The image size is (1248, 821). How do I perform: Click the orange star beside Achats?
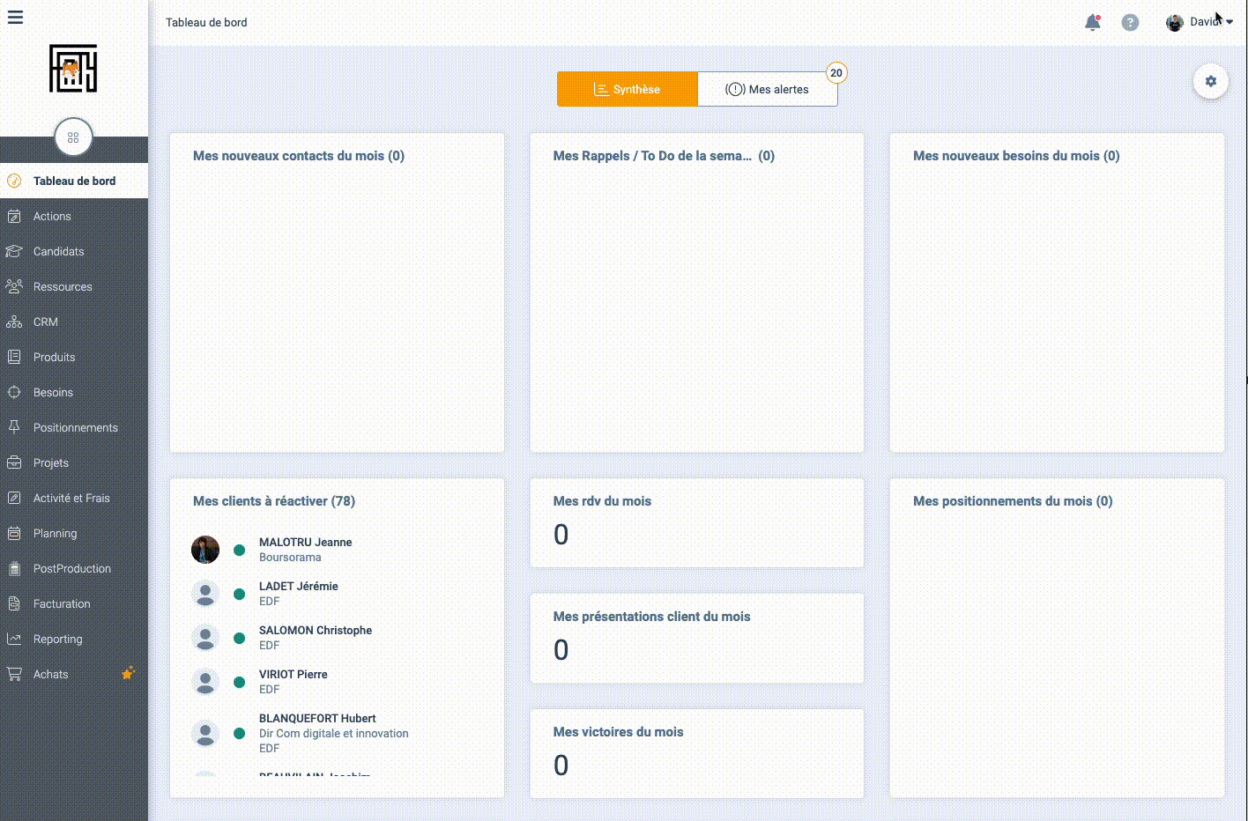(128, 673)
